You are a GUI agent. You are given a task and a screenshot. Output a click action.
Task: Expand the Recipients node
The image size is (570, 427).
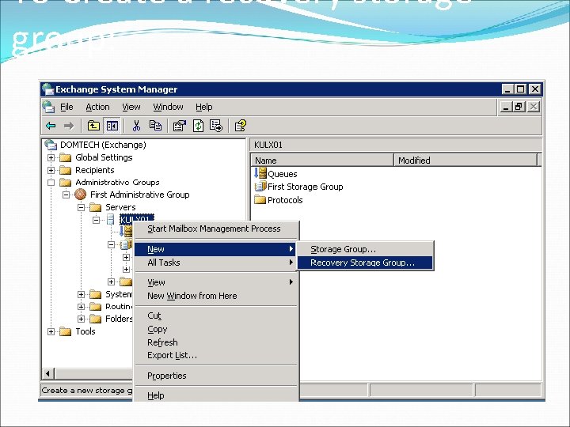point(51,170)
